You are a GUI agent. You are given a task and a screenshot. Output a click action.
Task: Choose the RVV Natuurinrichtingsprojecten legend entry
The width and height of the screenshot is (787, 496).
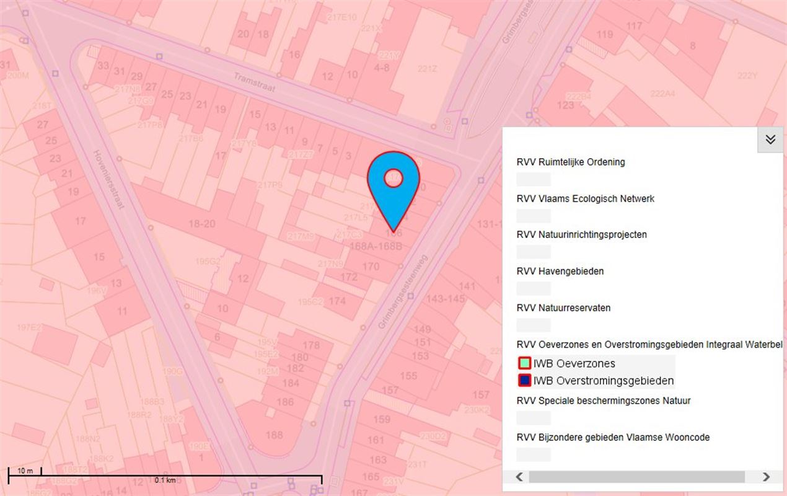(581, 235)
